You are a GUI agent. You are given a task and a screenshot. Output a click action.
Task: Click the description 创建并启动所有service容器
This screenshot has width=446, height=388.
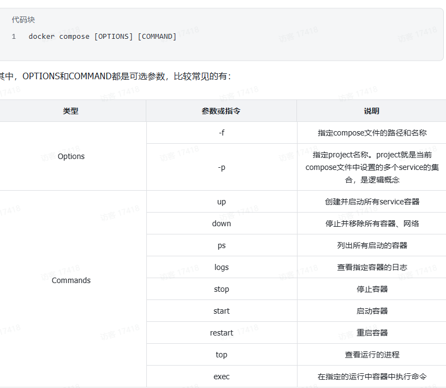point(371,201)
